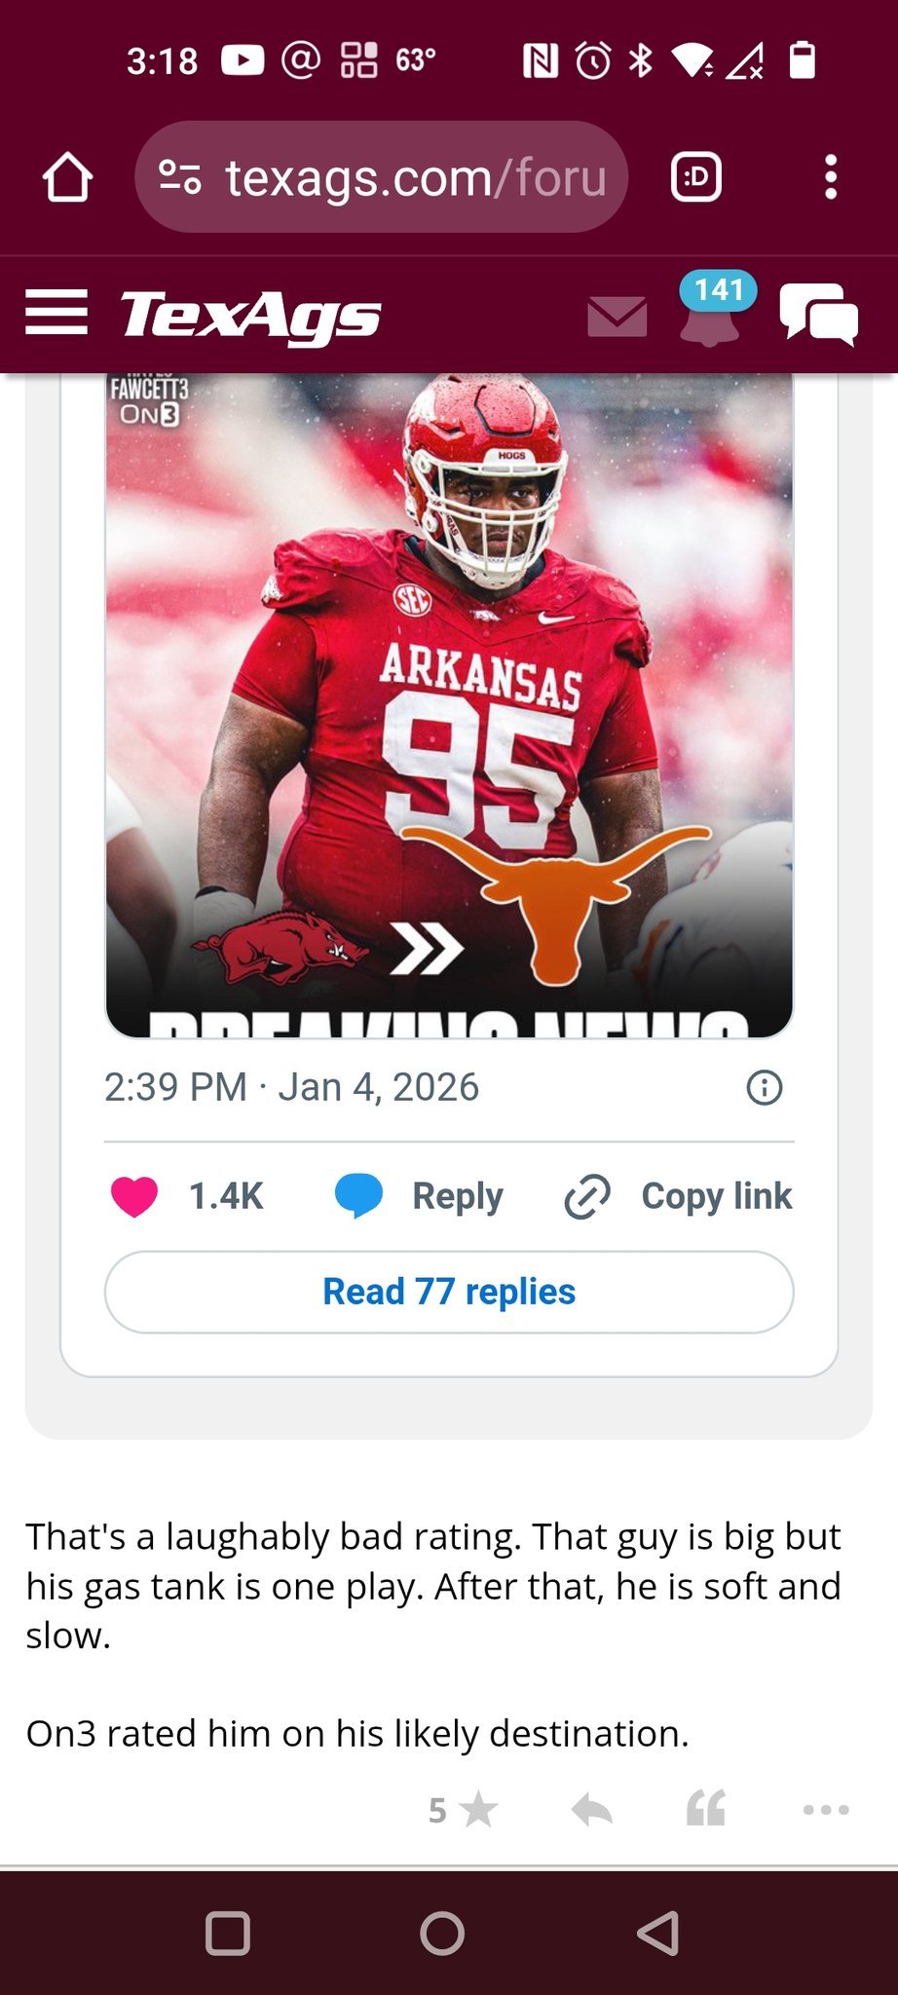Open the TexAgs hamburger menu
898x1995 pixels.
click(x=56, y=313)
